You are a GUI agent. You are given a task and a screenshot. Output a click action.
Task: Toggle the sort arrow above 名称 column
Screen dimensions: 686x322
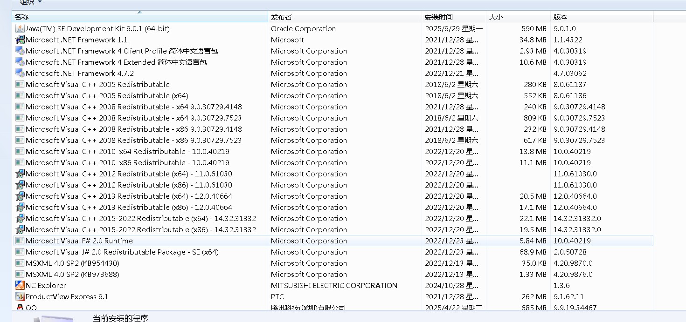click(x=139, y=13)
